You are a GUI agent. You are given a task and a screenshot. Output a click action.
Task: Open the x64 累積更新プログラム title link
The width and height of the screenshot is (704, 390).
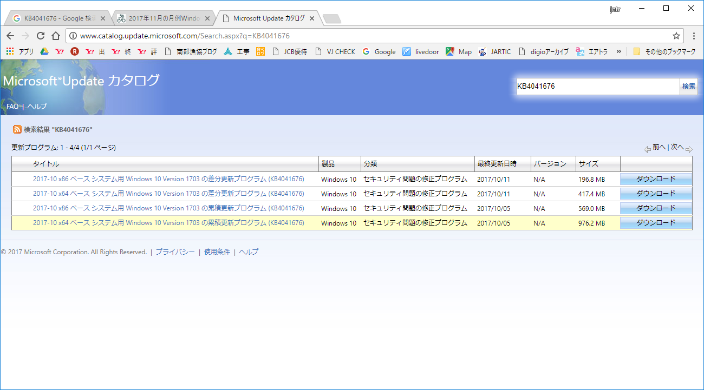[x=168, y=223]
